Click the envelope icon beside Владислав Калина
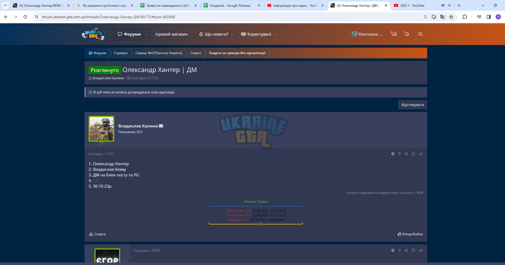 point(161,126)
